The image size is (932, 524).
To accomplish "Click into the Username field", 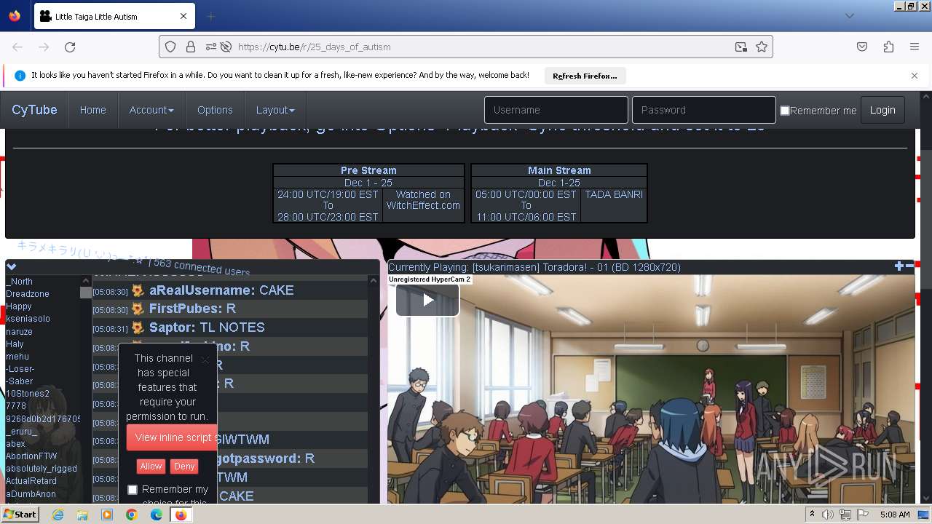I will [x=556, y=110].
